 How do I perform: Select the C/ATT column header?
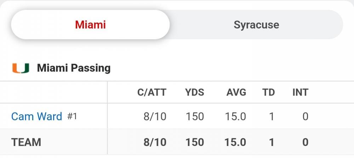click(x=152, y=92)
